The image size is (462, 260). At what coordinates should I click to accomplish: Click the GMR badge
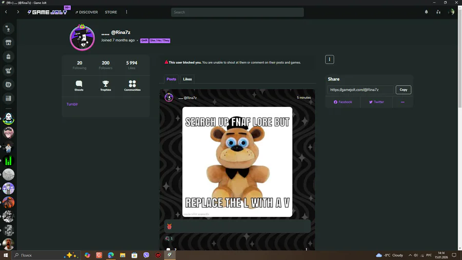pyautogui.click(x=144, y=41)
